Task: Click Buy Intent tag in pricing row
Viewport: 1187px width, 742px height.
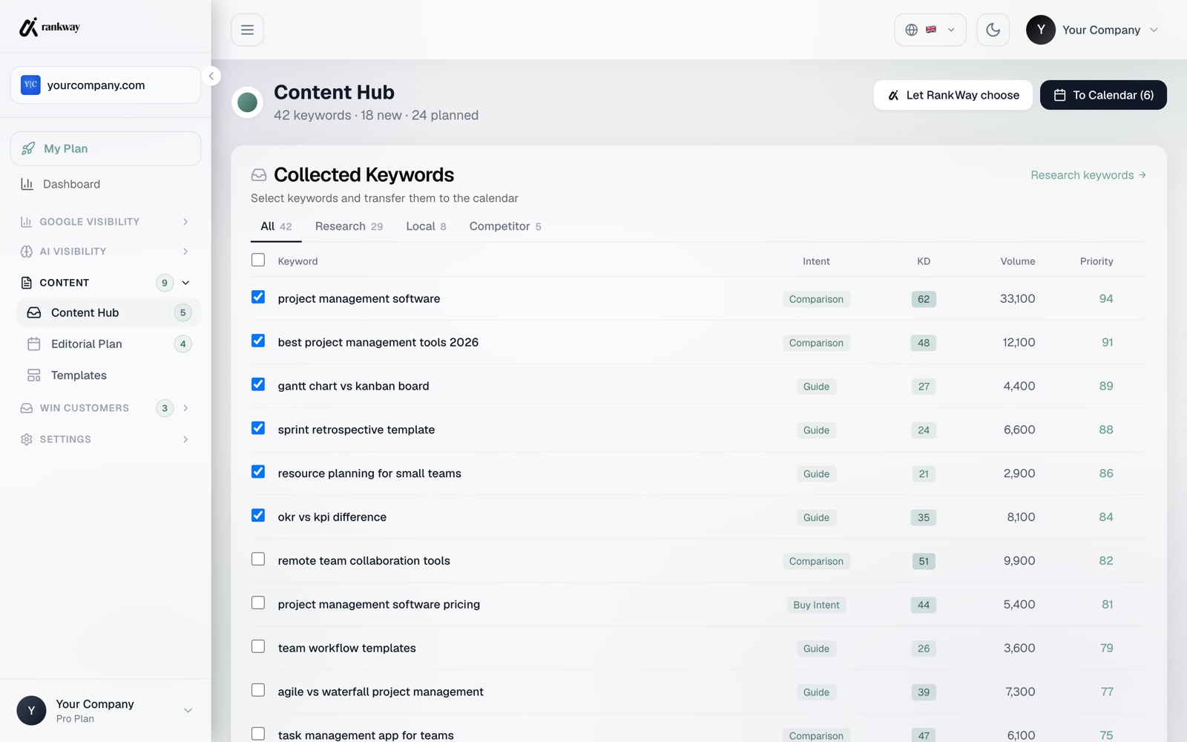Action: tap(816, 605)
